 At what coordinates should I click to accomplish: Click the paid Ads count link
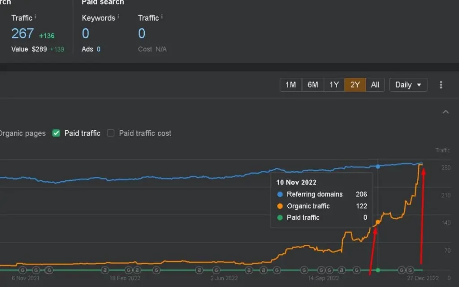(x=99, y=49)
